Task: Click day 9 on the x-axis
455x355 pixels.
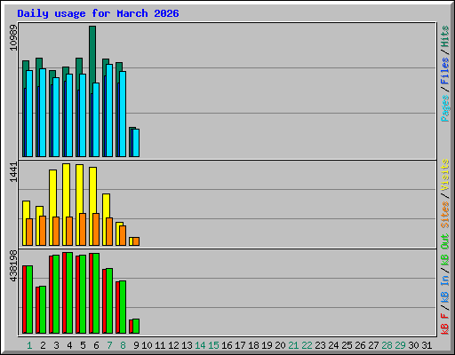Action: tap(136, 345)
